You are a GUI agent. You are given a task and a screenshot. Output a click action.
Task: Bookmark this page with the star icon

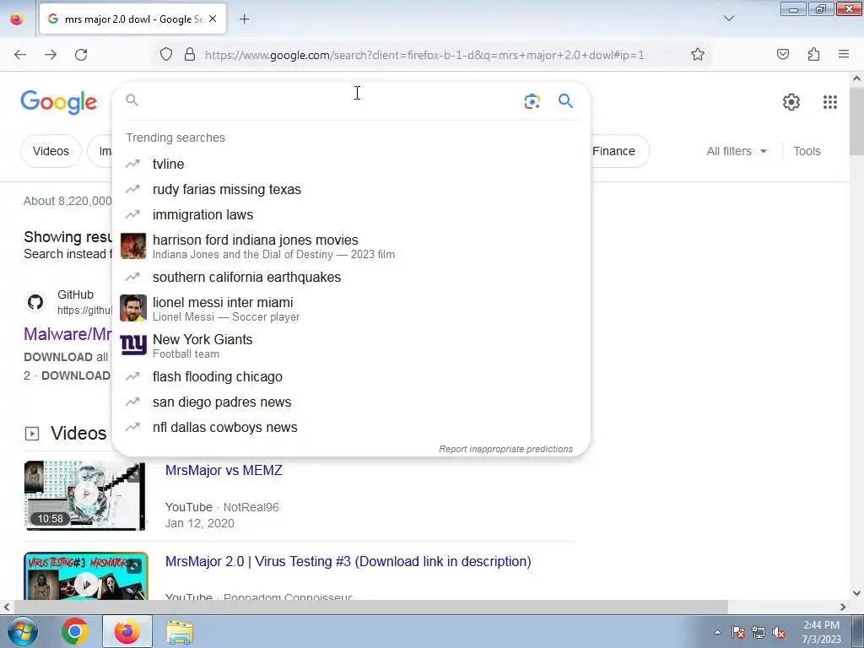click(x=698, y=55)
